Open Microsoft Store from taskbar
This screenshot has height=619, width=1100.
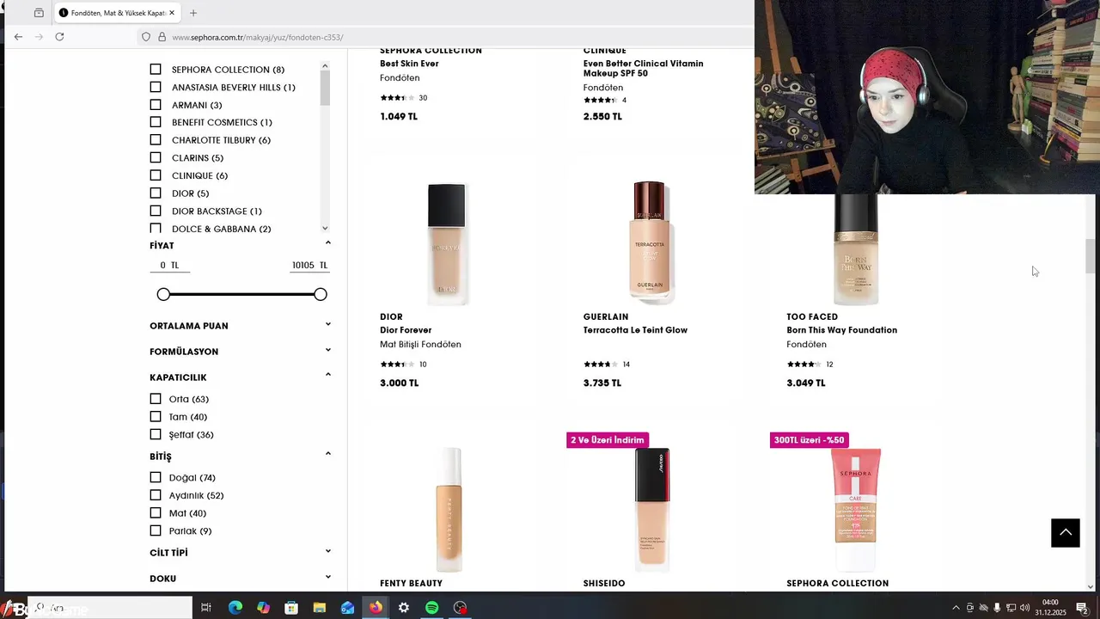291,608
